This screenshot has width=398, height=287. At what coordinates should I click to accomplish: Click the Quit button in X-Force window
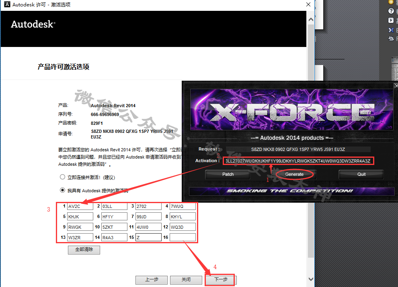tap(361, 175)
